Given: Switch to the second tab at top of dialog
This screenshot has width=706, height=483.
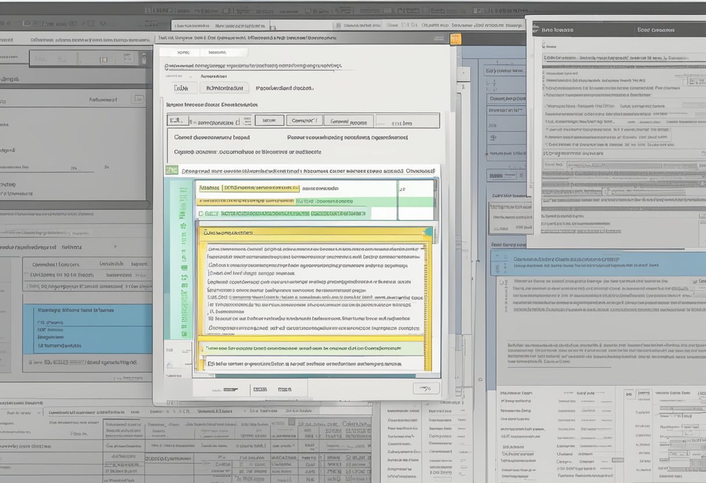Looking at the screenshot, I should tap(224, 52).
